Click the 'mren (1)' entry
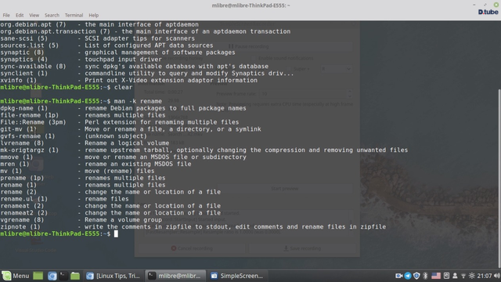501x282 pixels. [x=96, y=164]
